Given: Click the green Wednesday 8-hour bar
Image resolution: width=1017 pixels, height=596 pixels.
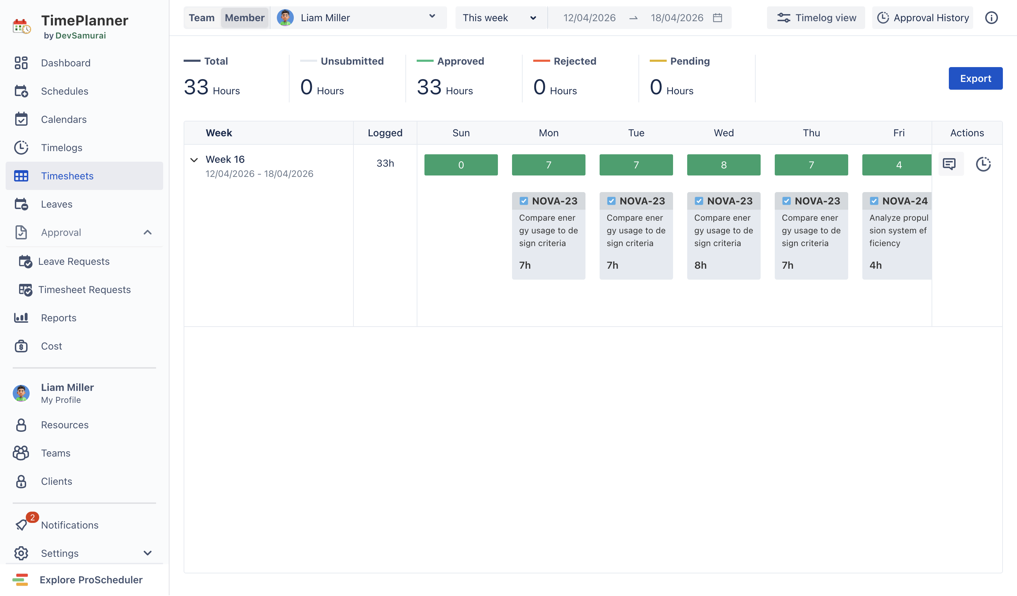Looking at the screenshot, I should (x=723, y=165).
